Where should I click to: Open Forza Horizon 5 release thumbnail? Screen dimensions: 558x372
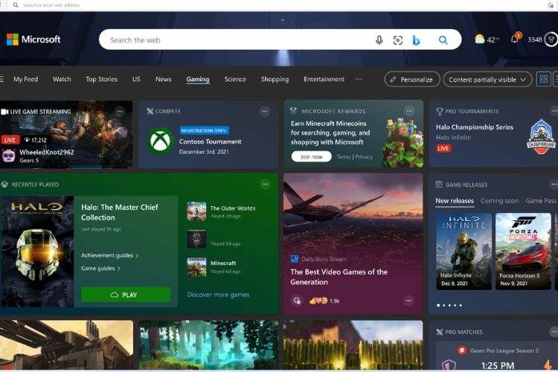pos(523,251)
